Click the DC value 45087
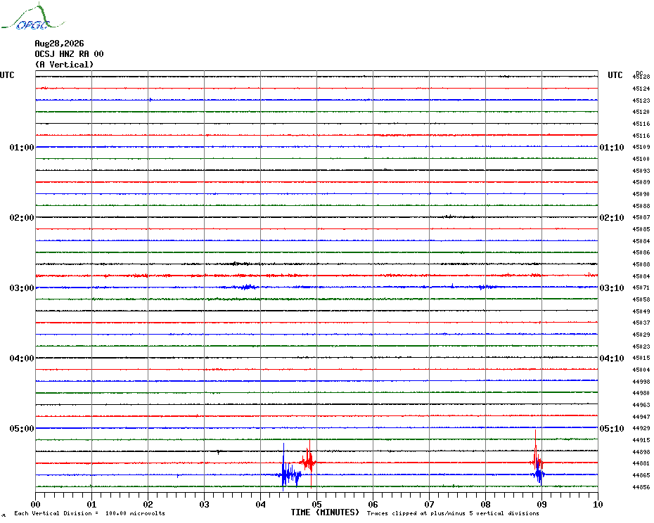This screenshot has height=523, width=654. coord(641,217)
